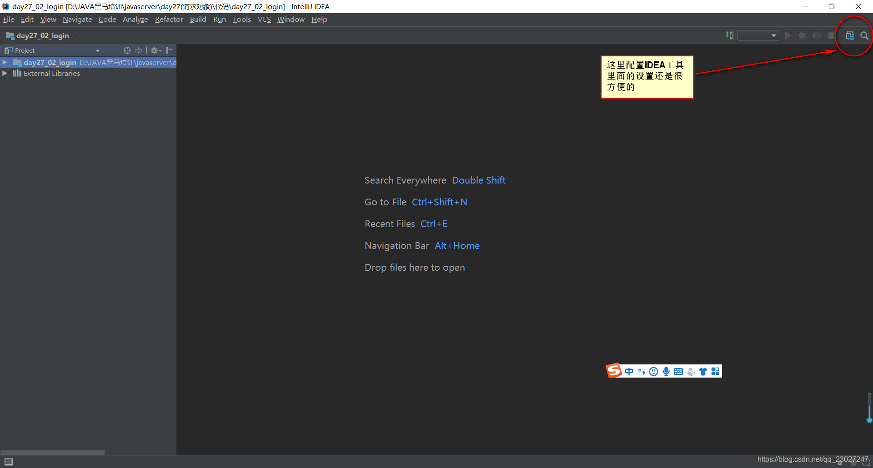
Task: Click day27_02_login navigation bar breadcrumb
Action: pos(37,35)
